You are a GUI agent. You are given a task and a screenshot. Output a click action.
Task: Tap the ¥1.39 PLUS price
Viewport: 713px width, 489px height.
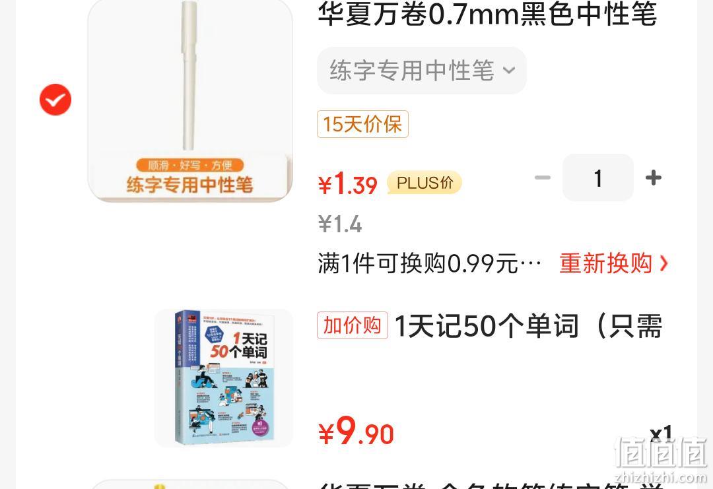click(348, 183)
